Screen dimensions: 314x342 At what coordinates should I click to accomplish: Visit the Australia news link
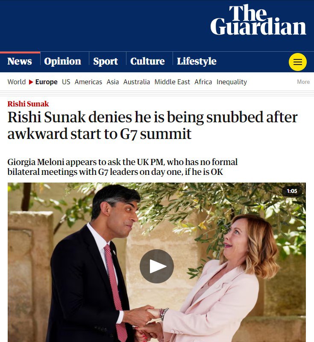[137, 82]
